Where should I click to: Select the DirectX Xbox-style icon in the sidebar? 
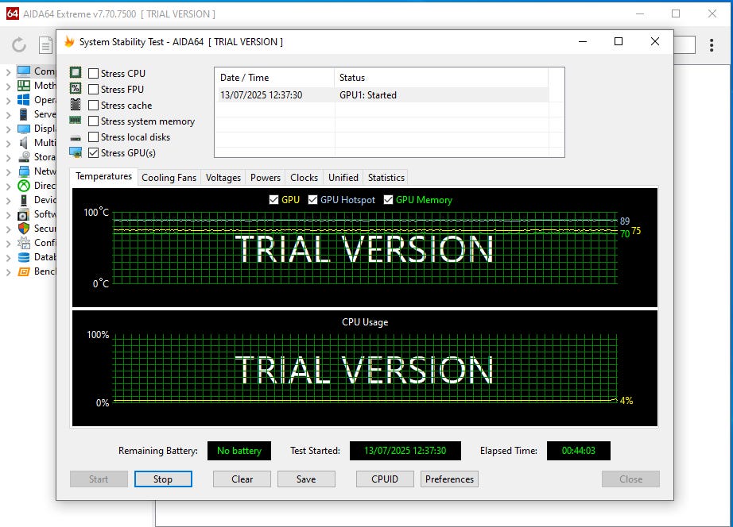click(x=23, y=186)
